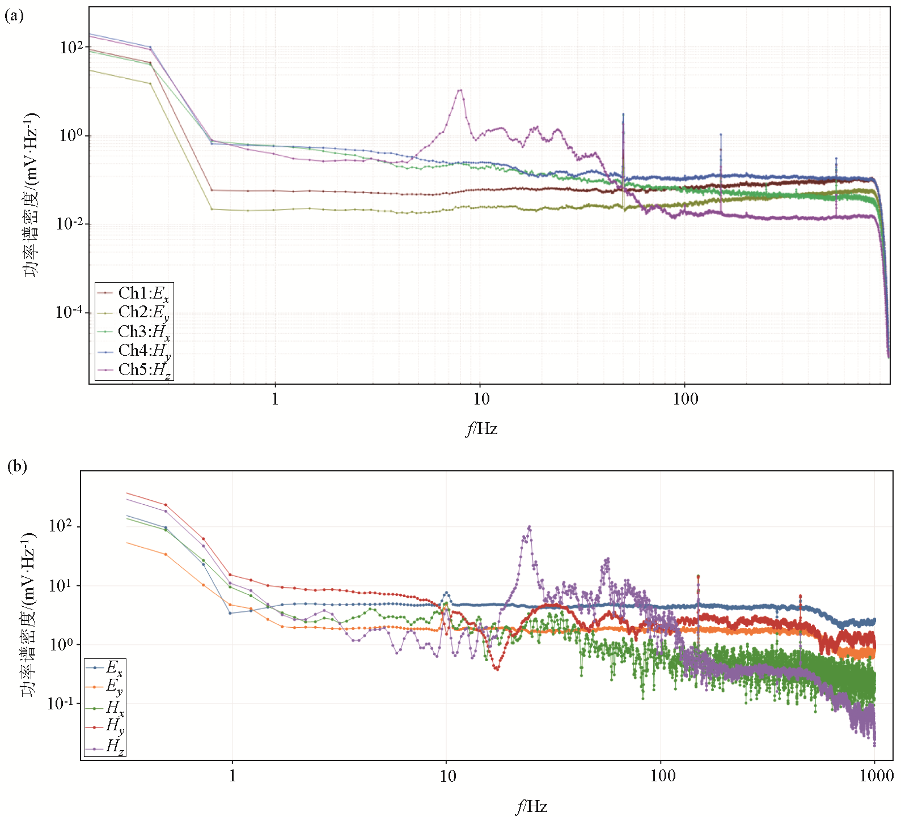The image size is (901, 817).
Task: Click the f/Hz axis title under bottom plot
Action: (531, 806)
